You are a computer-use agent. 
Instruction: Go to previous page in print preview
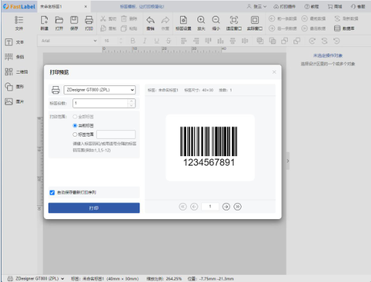pos(194,207)
